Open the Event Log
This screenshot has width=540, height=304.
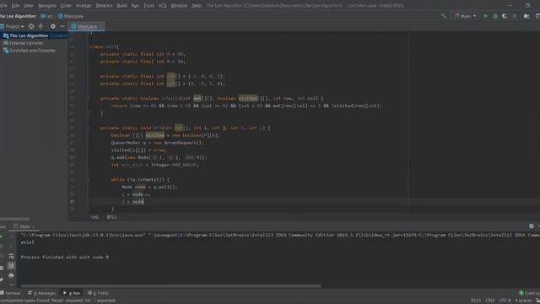530,293
